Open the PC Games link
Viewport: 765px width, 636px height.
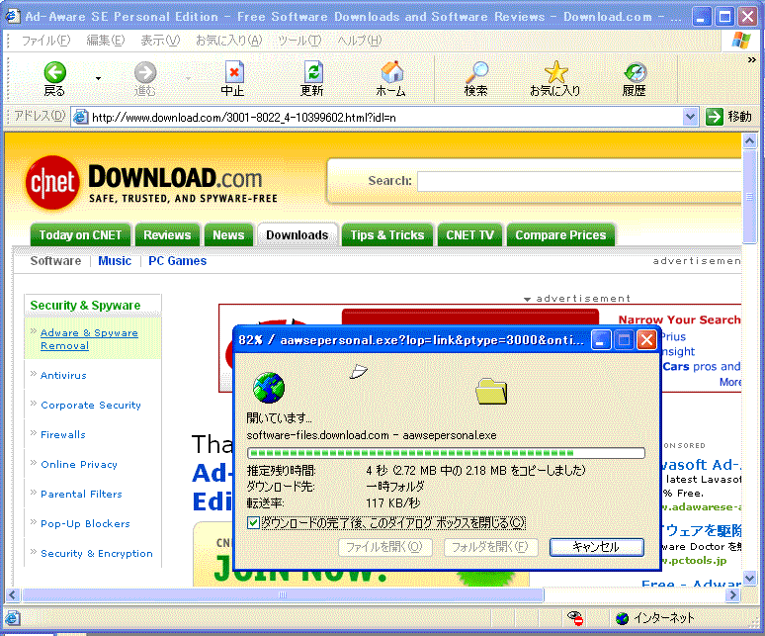pos(178,261)
